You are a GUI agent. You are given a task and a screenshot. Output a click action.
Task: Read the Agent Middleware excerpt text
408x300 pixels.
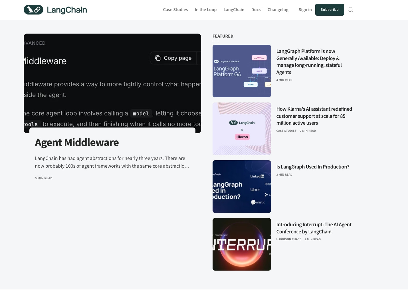(112, 162)
